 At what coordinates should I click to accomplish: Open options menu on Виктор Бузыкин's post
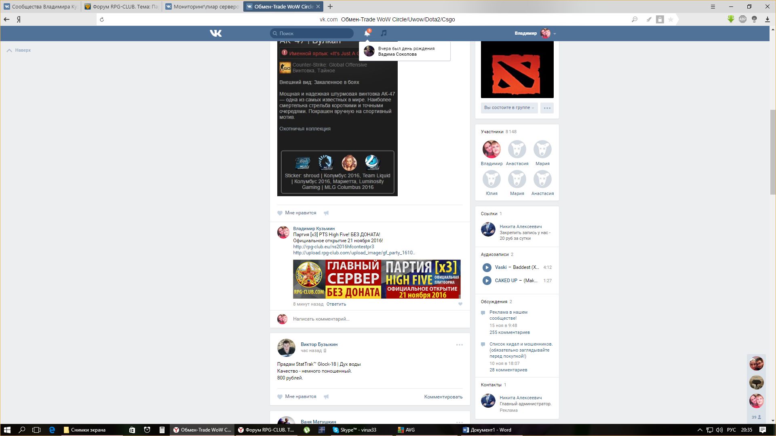[x=459, y=345]
